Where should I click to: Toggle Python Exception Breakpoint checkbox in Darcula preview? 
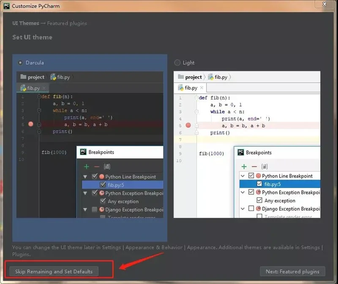point(95,193)
